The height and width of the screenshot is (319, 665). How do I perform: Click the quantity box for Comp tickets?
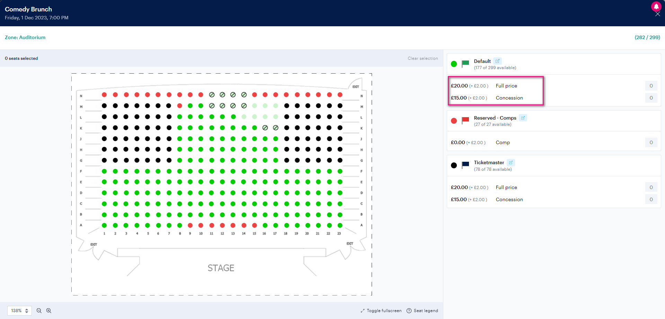pyautogui.click(x=651, y=142)
